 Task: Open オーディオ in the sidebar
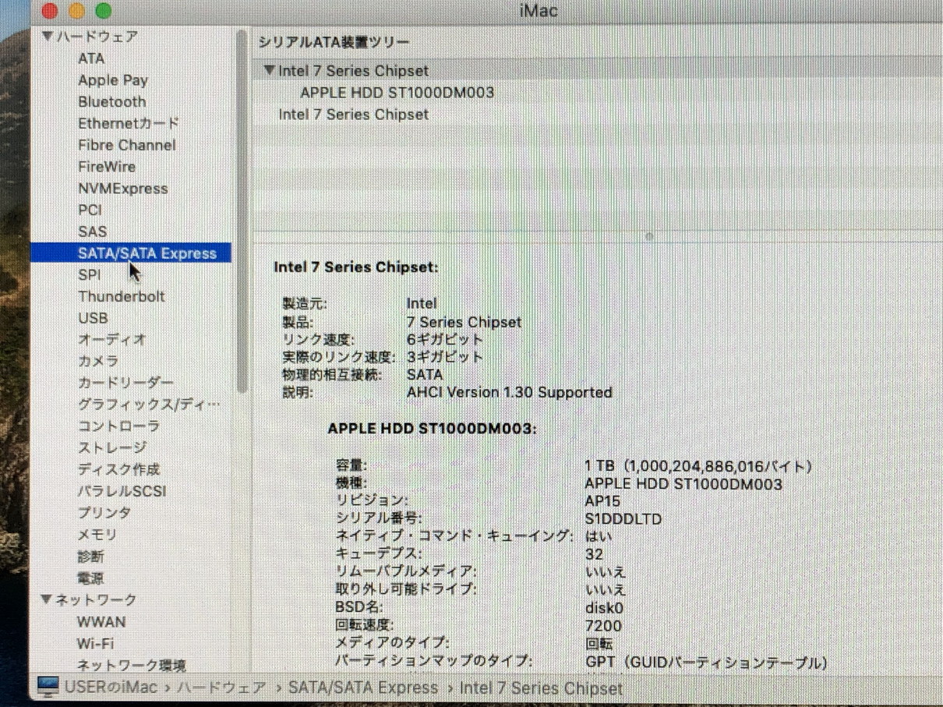pos(112,340)
